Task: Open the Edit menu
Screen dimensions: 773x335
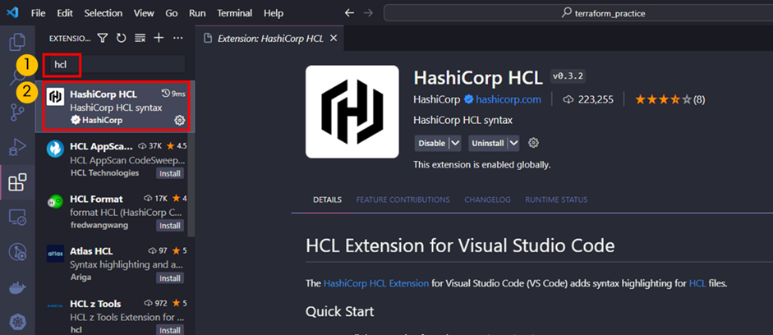Action: 65,13
